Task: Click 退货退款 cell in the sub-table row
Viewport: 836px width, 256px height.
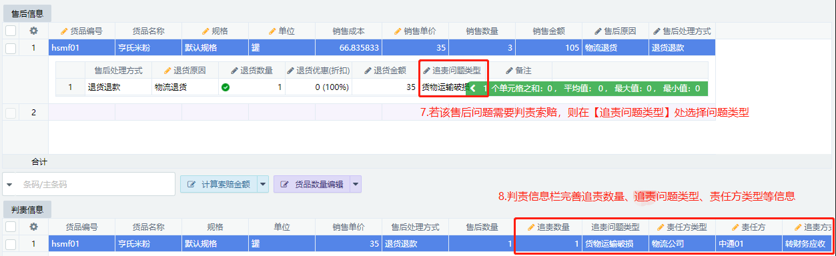Action: (x=118, y=87)
